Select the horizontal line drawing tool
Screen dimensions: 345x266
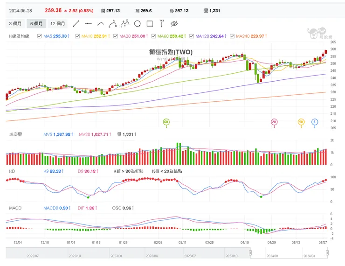pos(88,23)
